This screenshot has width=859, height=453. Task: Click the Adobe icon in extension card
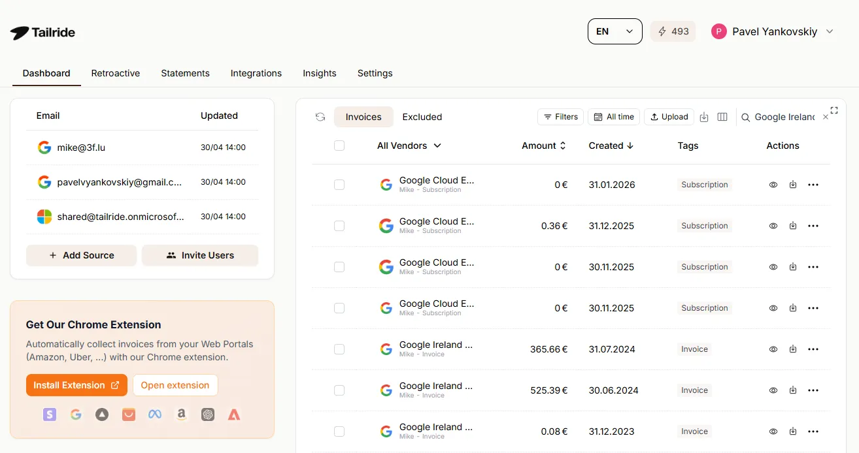[234, 414]
